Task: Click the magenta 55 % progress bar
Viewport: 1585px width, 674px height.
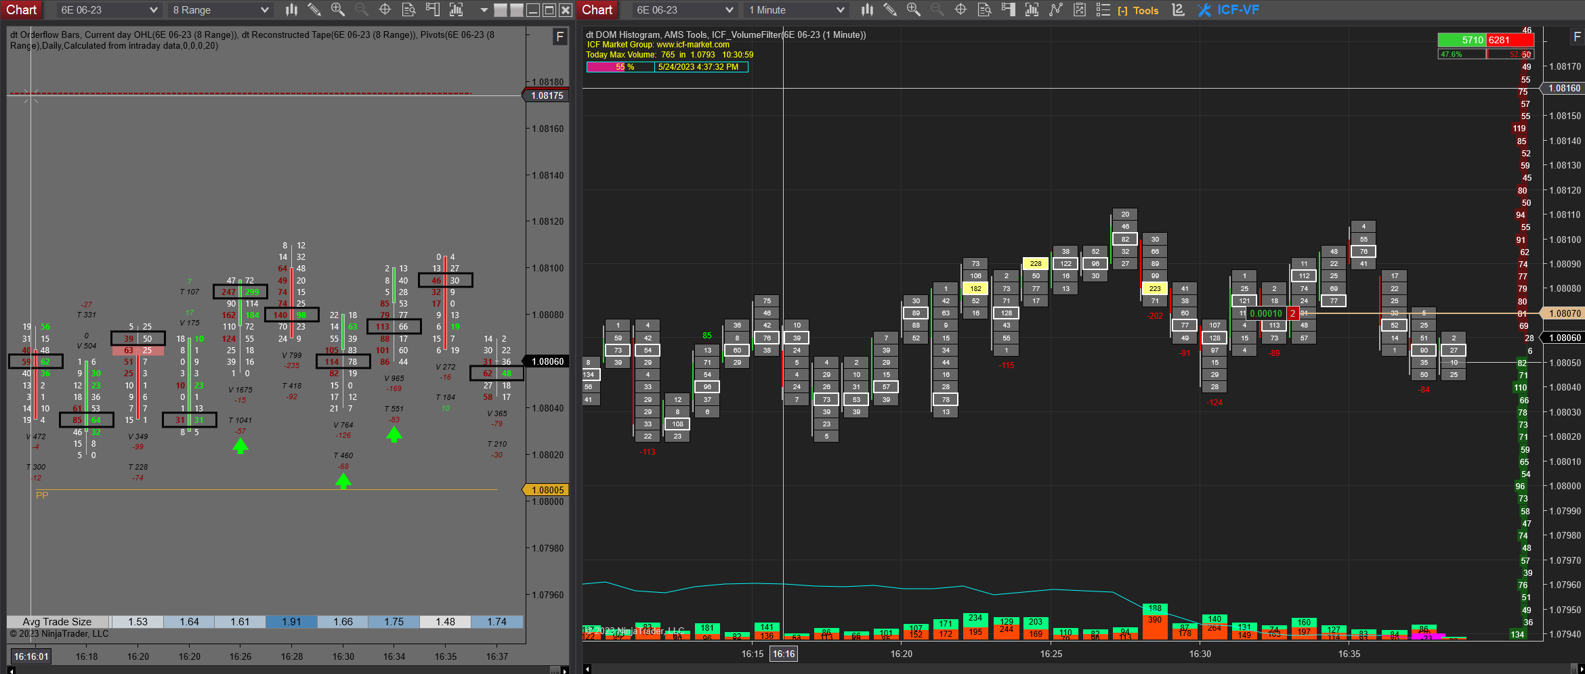Action: click(620, 67)
